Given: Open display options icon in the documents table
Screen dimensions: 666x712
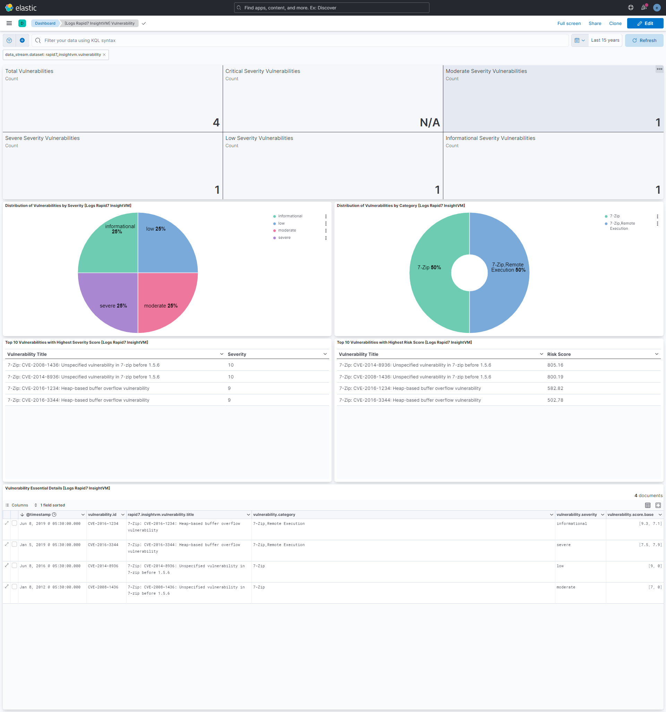Looking at the screenshot, I should click(647, 505).
